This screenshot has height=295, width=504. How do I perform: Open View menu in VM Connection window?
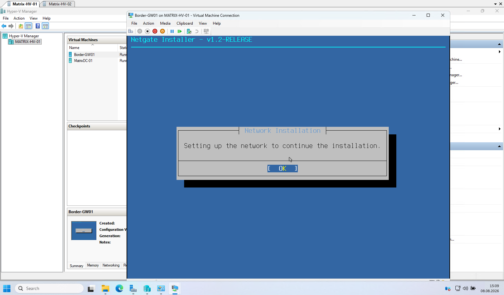(203, 23)
